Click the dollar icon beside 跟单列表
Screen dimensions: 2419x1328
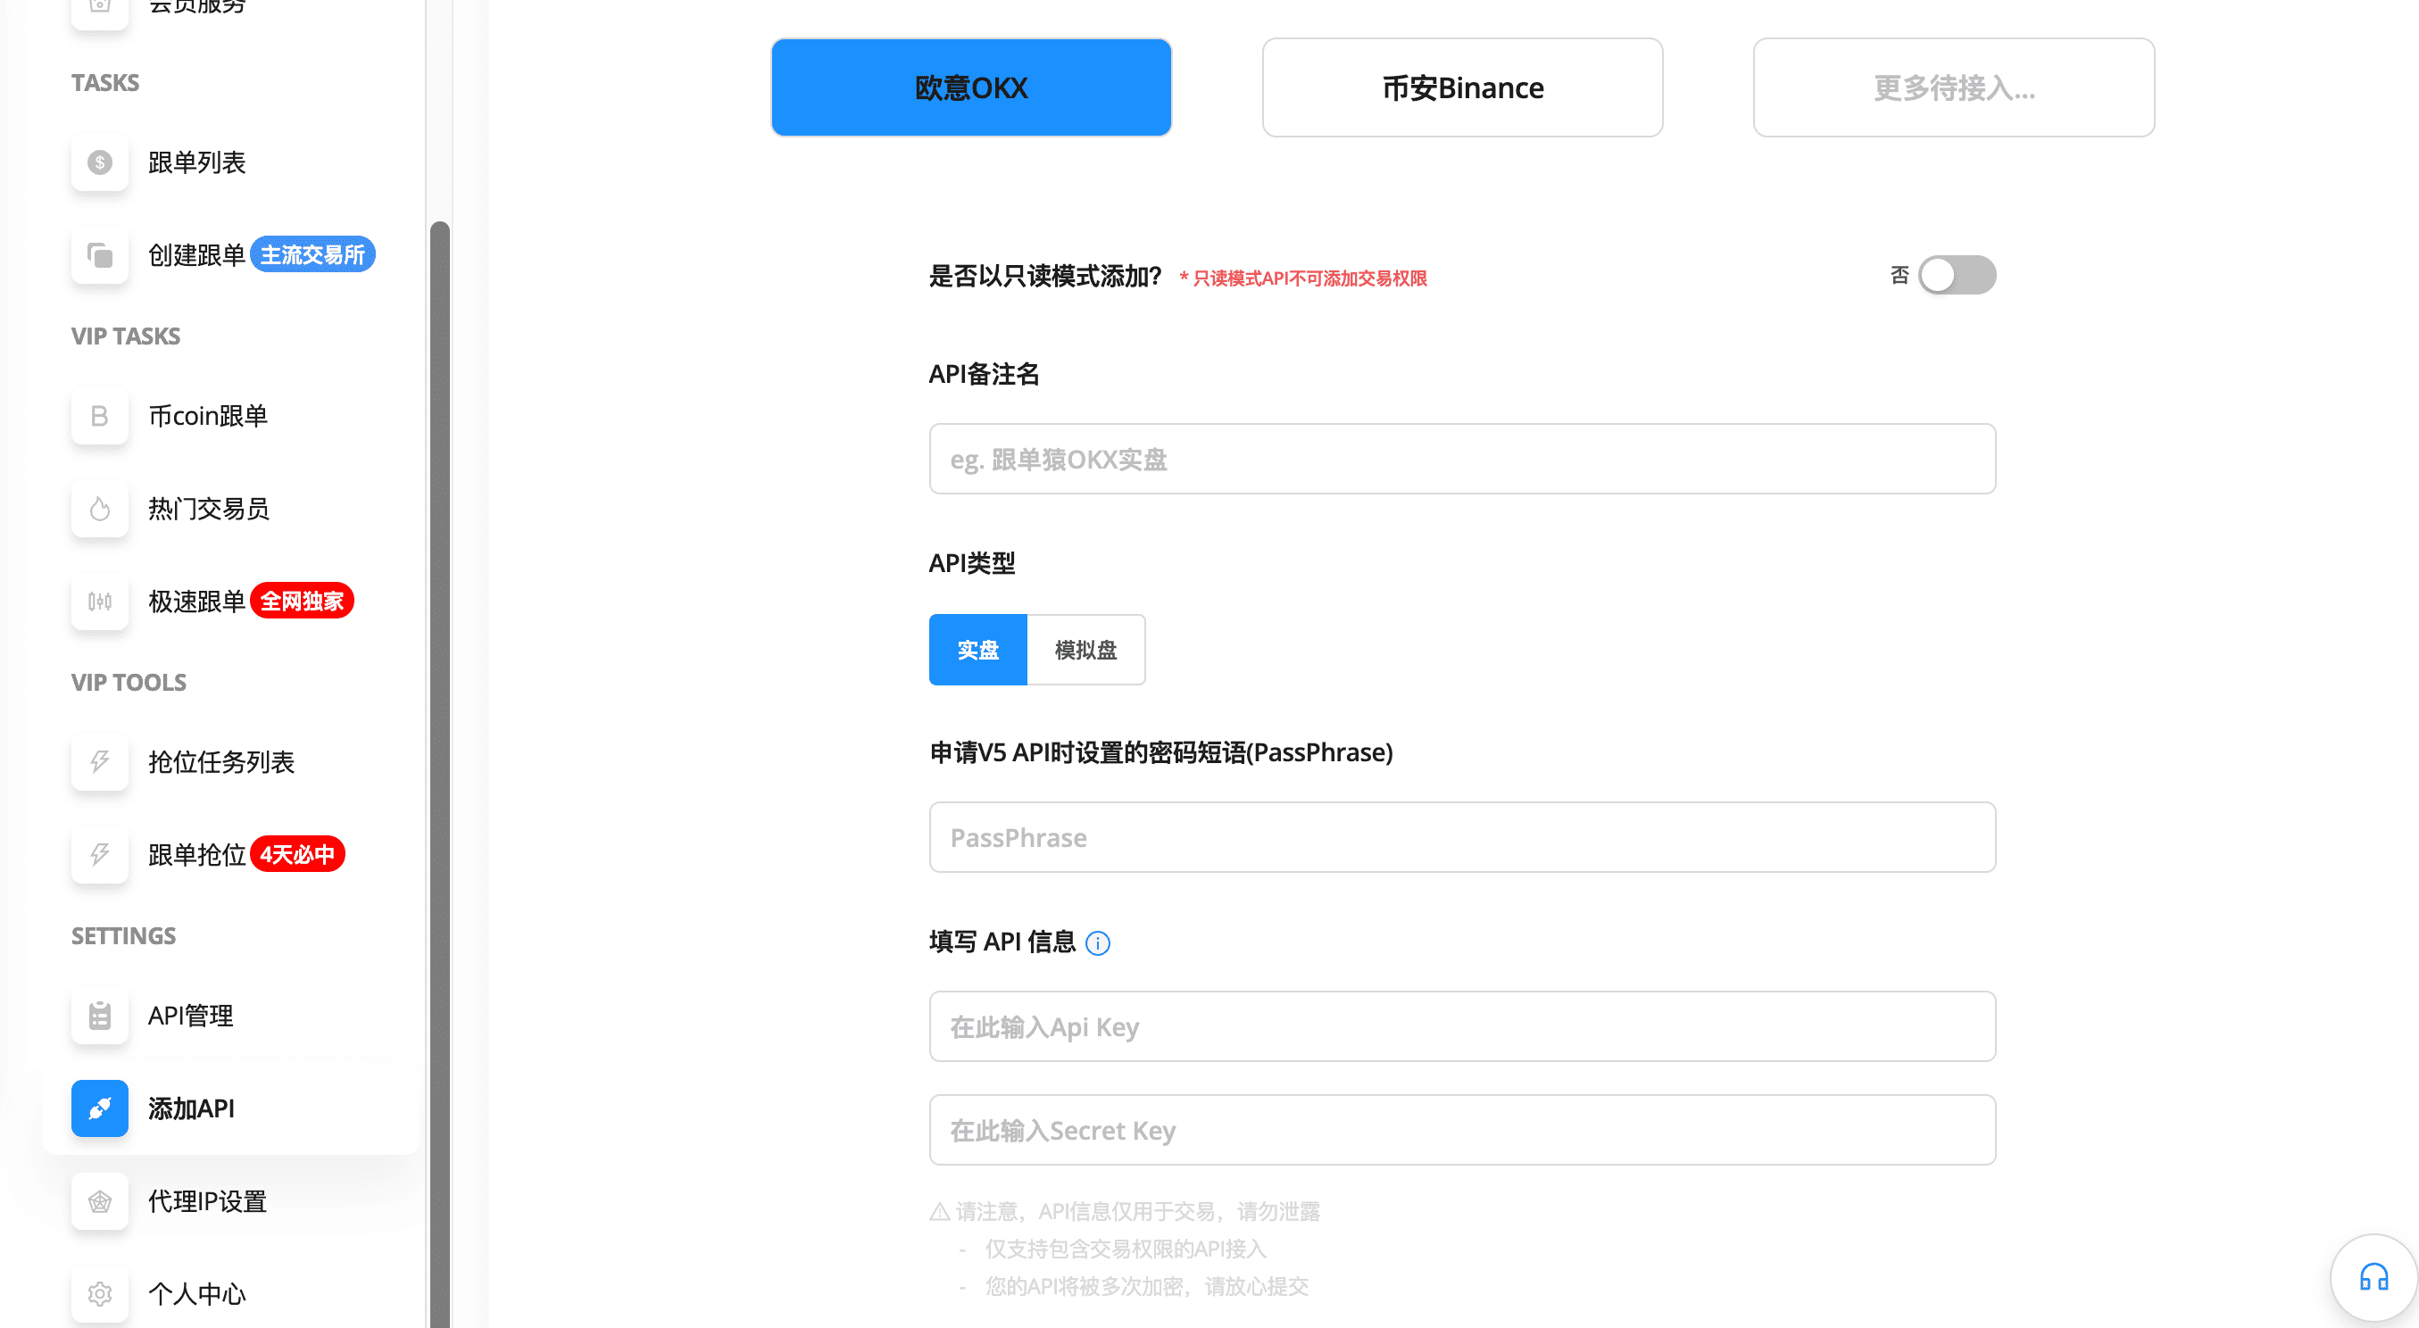100,162
